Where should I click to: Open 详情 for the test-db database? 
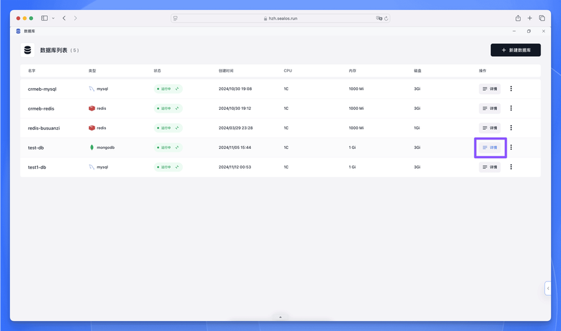(490, 148)
